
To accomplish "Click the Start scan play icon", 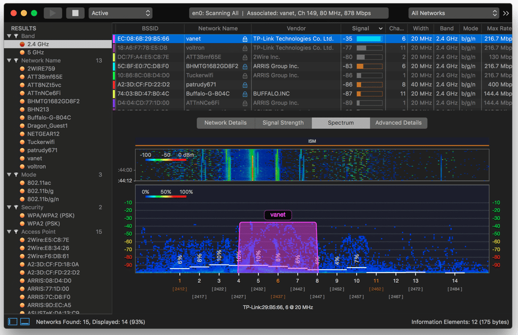I will click(53, 13).
